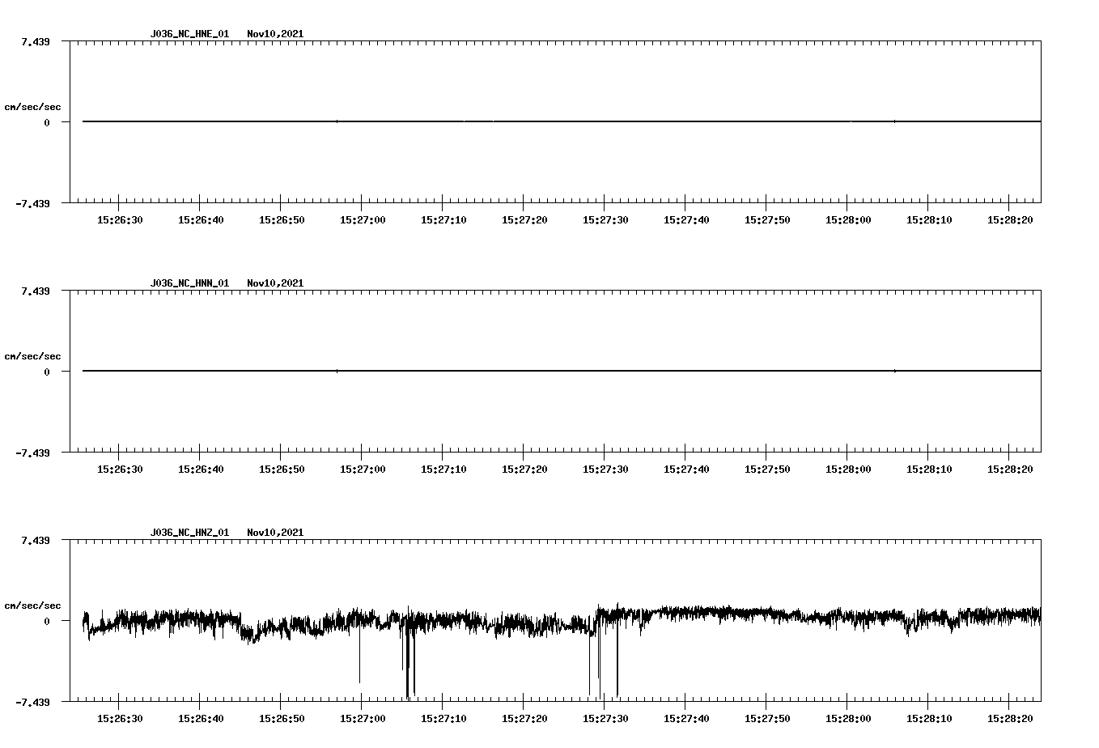Choose 15:27:10 time label under HNZ plot
The width and height of the screenshot is (1099, 748).
[x=443, y=719]
